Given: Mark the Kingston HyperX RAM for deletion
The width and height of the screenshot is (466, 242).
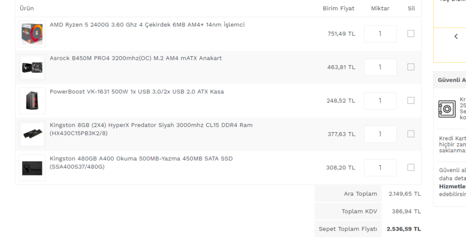Looking at the screenshot, I should tap(411, 134).
